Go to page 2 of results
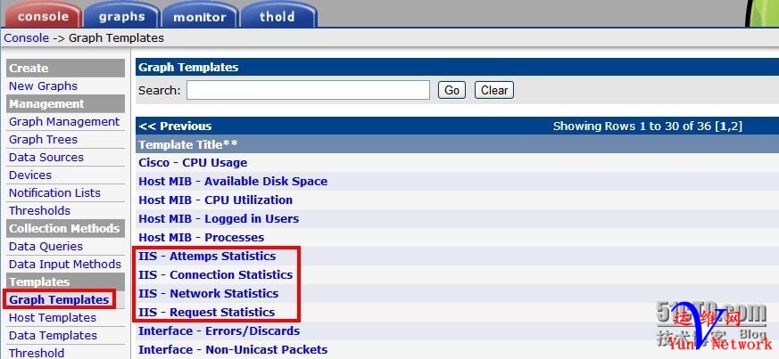 pyautogui.click(x=734, y=126)
